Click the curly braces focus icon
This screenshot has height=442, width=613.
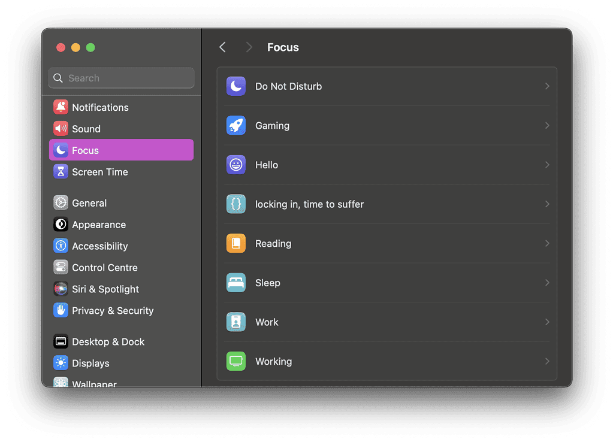click(235, 204)
